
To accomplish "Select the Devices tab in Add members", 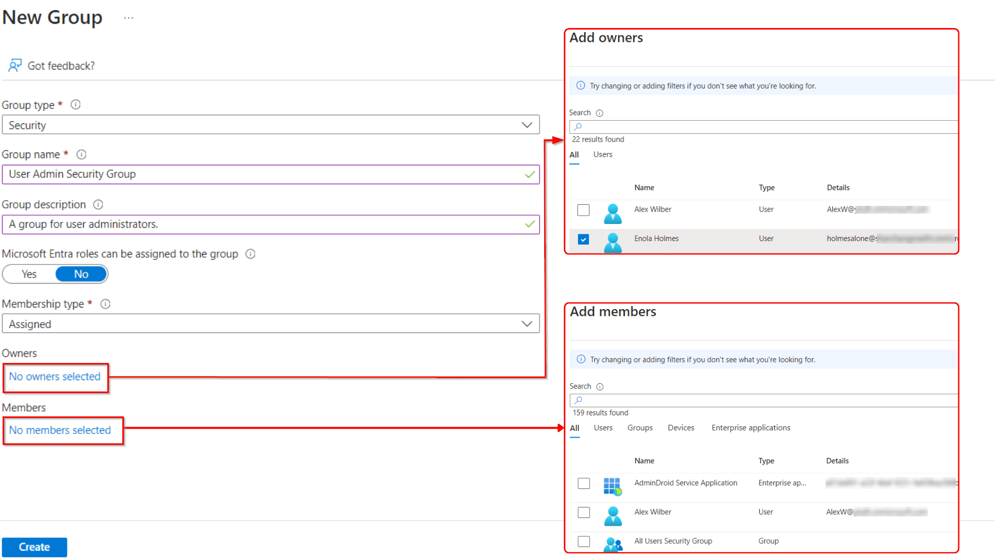I will pyautogui.click(x=681, y=428).
